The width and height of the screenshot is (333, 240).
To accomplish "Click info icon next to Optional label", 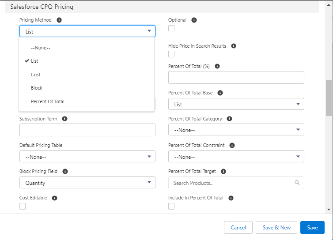I will click(194, 20).
